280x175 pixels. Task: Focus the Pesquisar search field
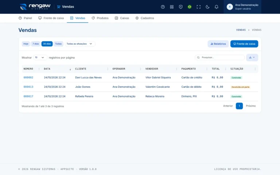coord(219,58)
